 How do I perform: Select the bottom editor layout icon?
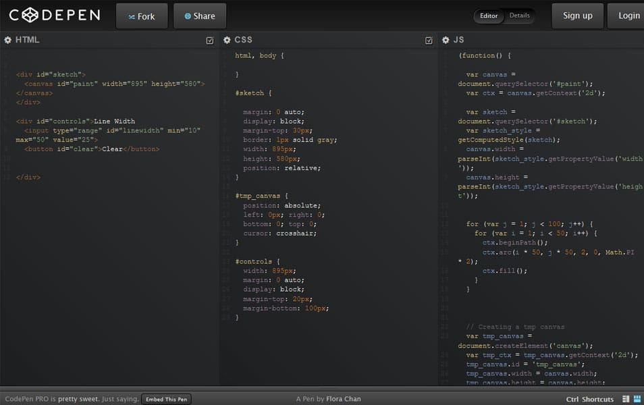[x=637, y=398]
